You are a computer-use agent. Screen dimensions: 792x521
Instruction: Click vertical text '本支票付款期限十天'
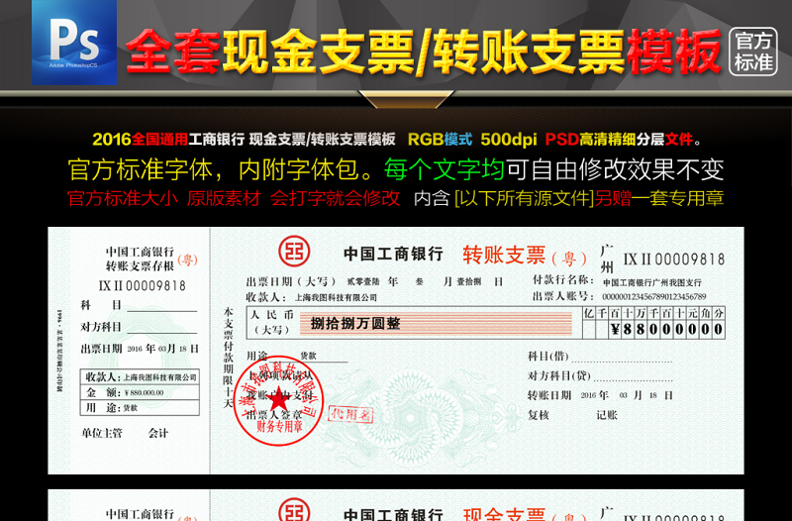pos(229,358)
